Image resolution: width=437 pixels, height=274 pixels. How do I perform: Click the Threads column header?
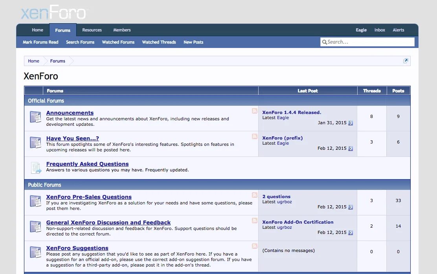pyautogui.click(x=372, y=90)
